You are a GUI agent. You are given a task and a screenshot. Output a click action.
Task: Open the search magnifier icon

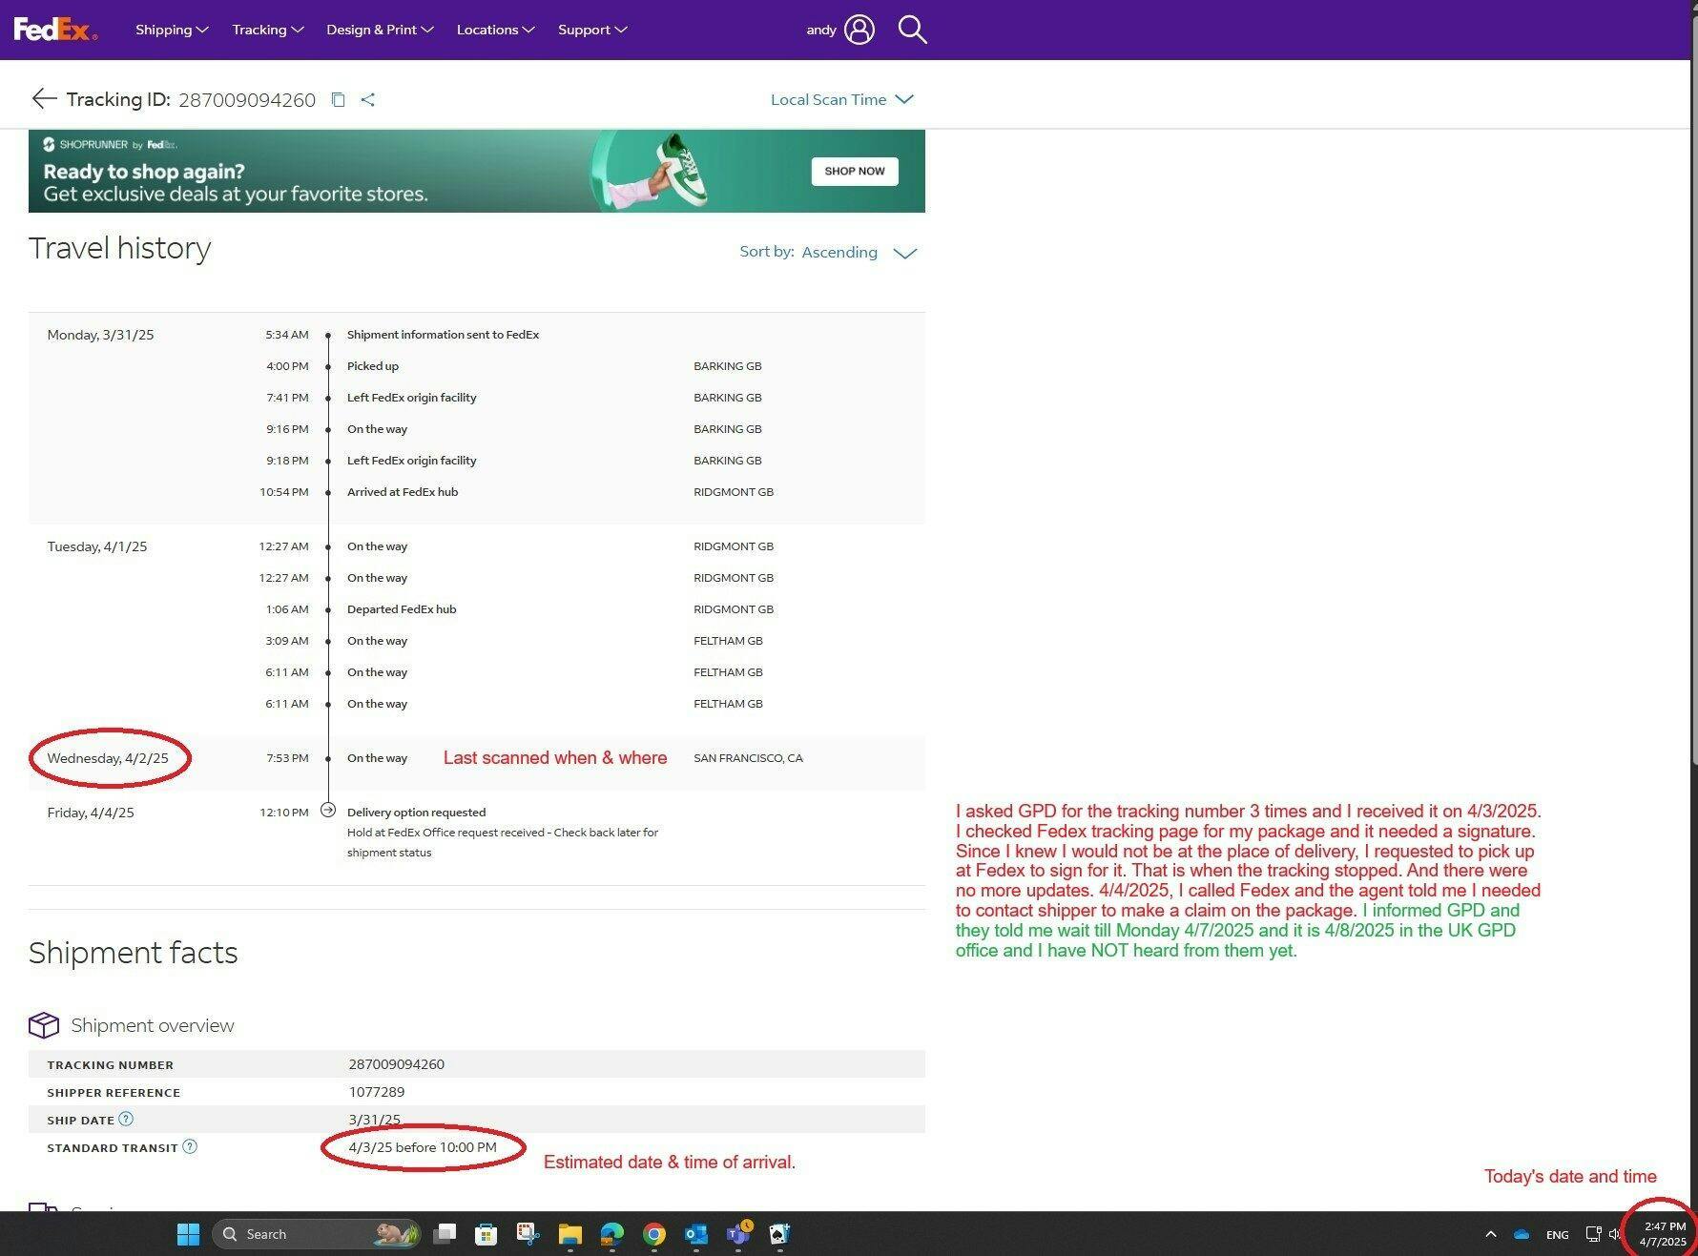pos(912,30)
